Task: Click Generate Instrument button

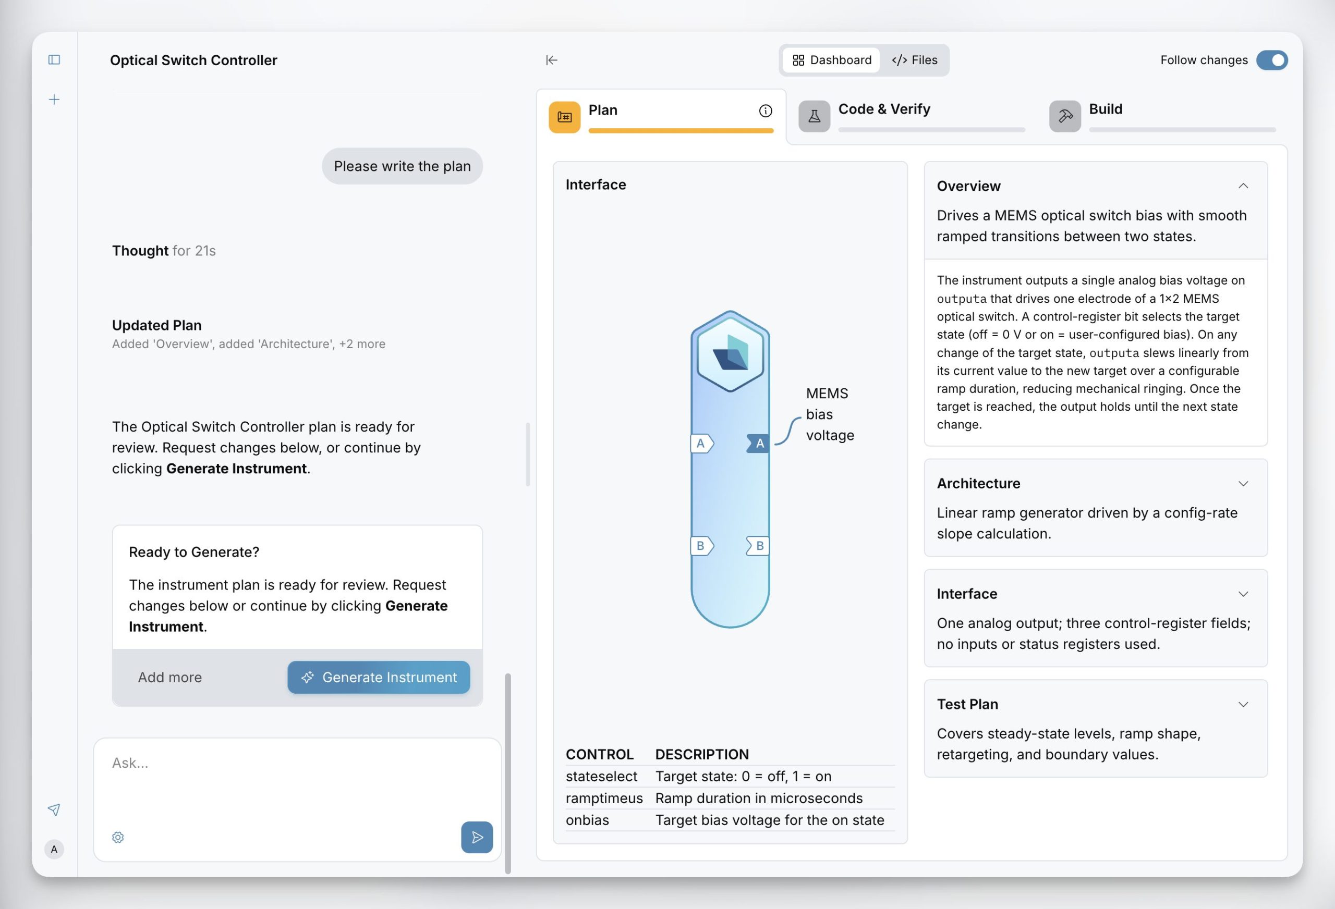Action: click(379, 678)
